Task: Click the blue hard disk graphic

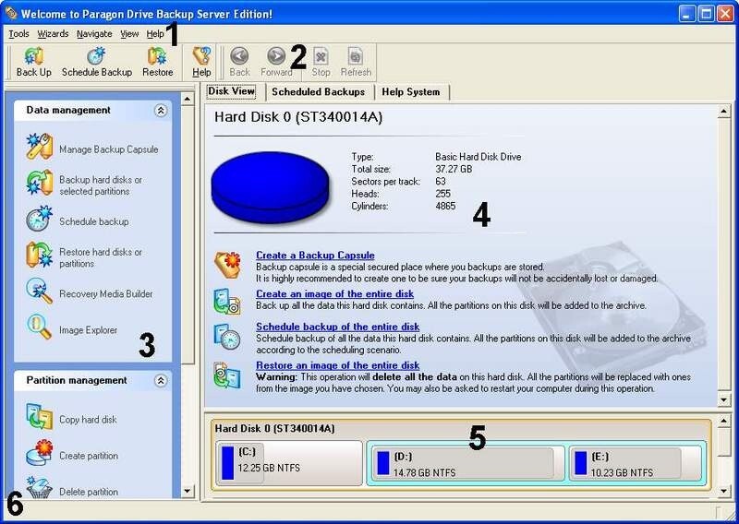Action: coord(270,186)
